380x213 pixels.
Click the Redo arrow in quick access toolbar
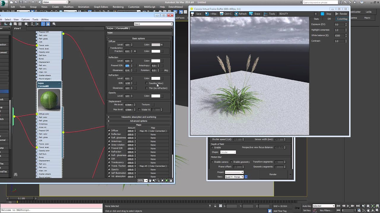coord(32,2)
